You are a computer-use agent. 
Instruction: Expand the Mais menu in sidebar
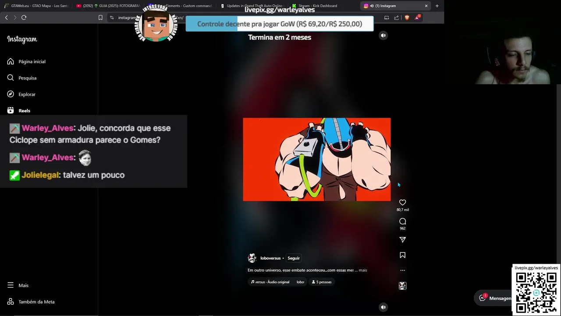18,285
